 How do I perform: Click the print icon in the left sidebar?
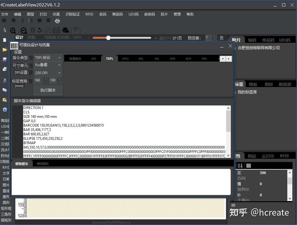click(5, 69)
